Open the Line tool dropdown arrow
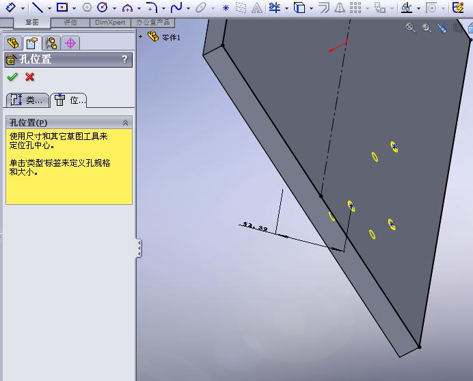Viewport: 473px width, 381px height. [49, 8]
